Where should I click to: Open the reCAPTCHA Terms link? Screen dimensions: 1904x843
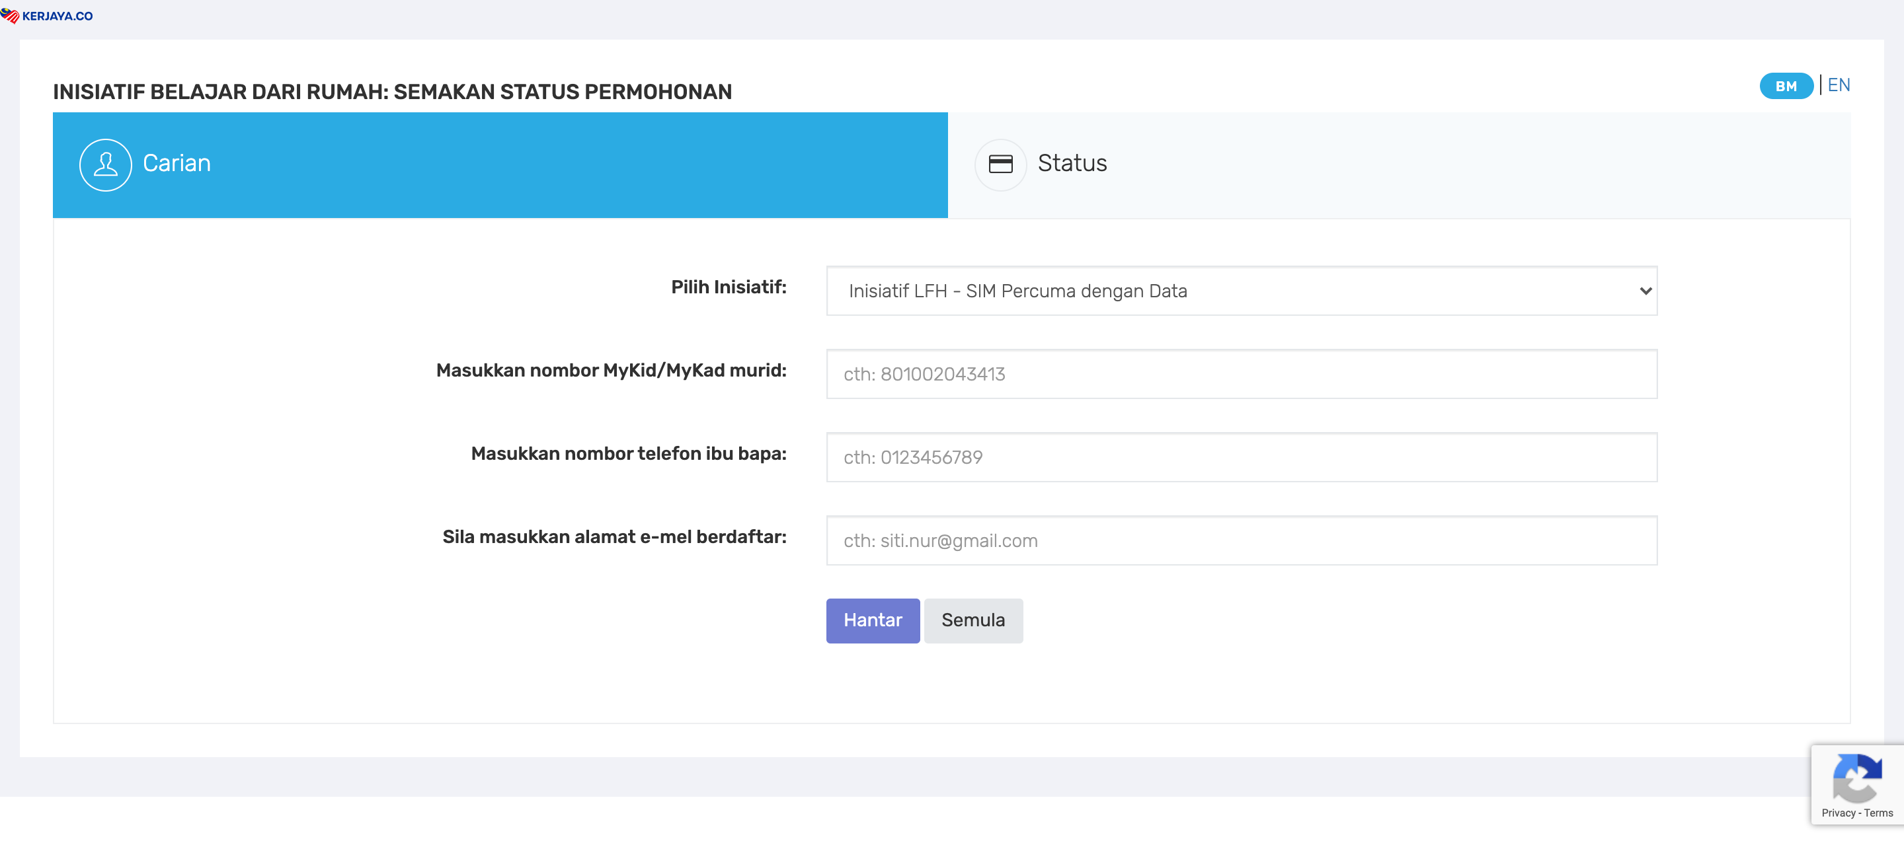1878,813
